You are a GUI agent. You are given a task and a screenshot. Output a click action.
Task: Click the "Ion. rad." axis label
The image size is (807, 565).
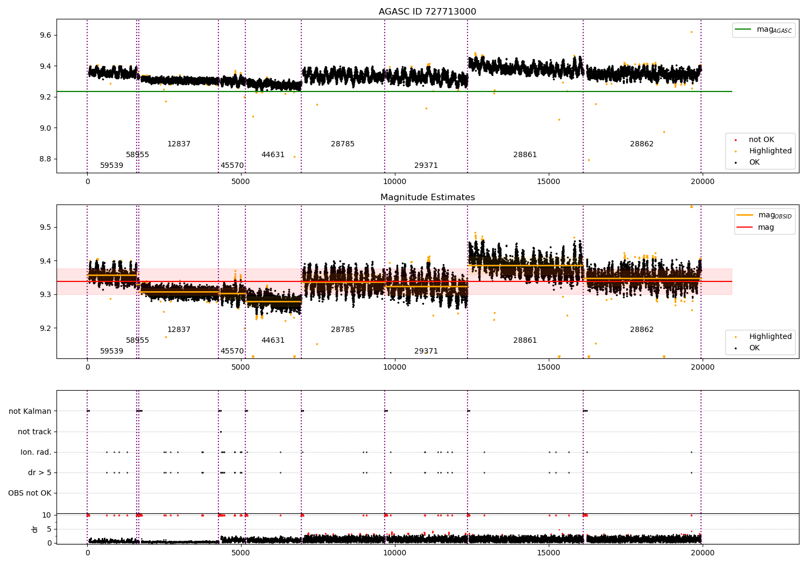[36, 453]
